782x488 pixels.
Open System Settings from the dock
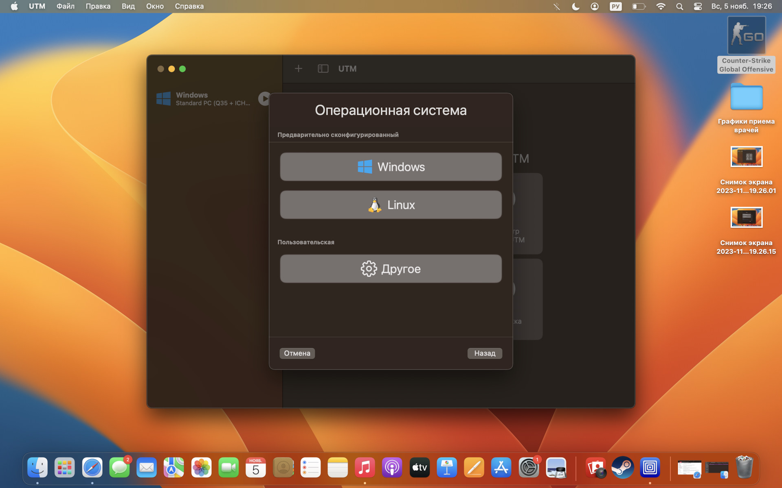(x=528, y=468)
